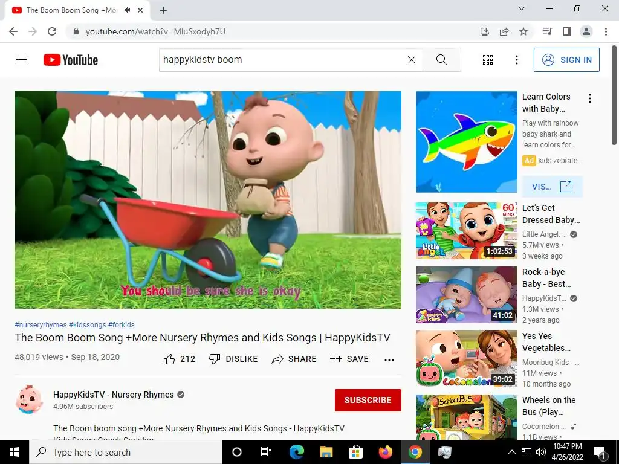Open Chrome profile avatar
The height and width of the screenshot is (464, 619).
coord(586,31)
